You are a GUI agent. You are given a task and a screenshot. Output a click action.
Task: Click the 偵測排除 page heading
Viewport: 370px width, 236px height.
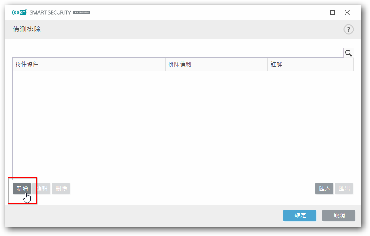pyautogui.click(x=27, y=30)
